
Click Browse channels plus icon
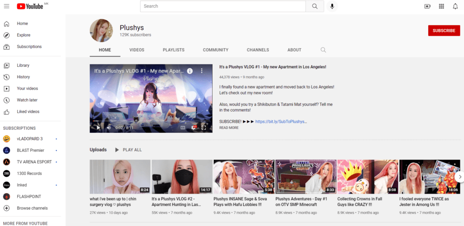point(6,208)
